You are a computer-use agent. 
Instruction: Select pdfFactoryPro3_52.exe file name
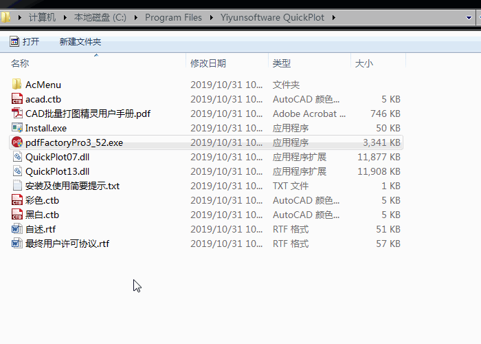pos(74,142)
